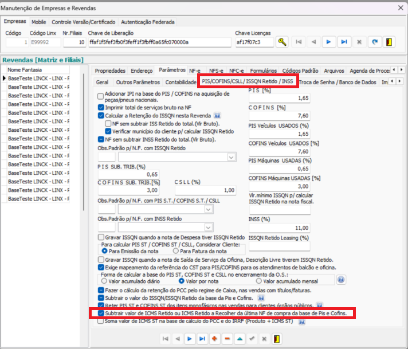Toggle Calcular a Retenção do ISSQN nesta Revenda

101,116
